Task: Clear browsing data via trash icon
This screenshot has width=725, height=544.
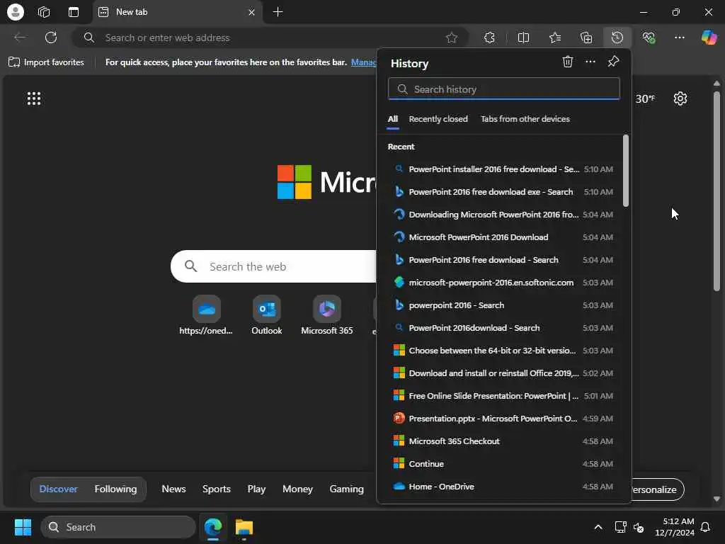Action: (x=568, y=62)
